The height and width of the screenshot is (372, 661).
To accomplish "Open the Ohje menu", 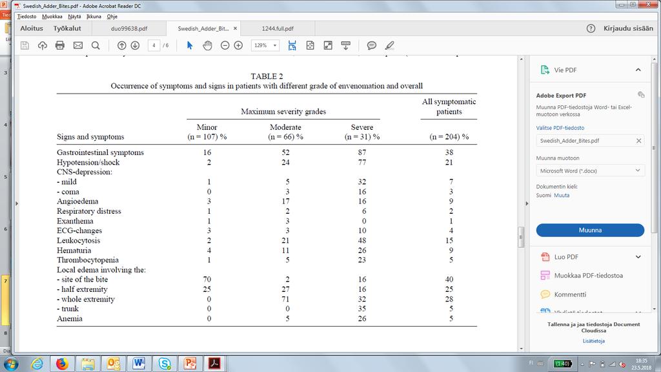I will click(x=112, y=16).
